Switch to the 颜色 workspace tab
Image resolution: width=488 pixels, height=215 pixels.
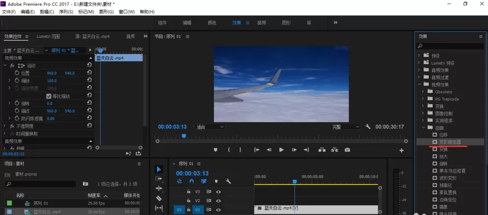tap(212, 23)
